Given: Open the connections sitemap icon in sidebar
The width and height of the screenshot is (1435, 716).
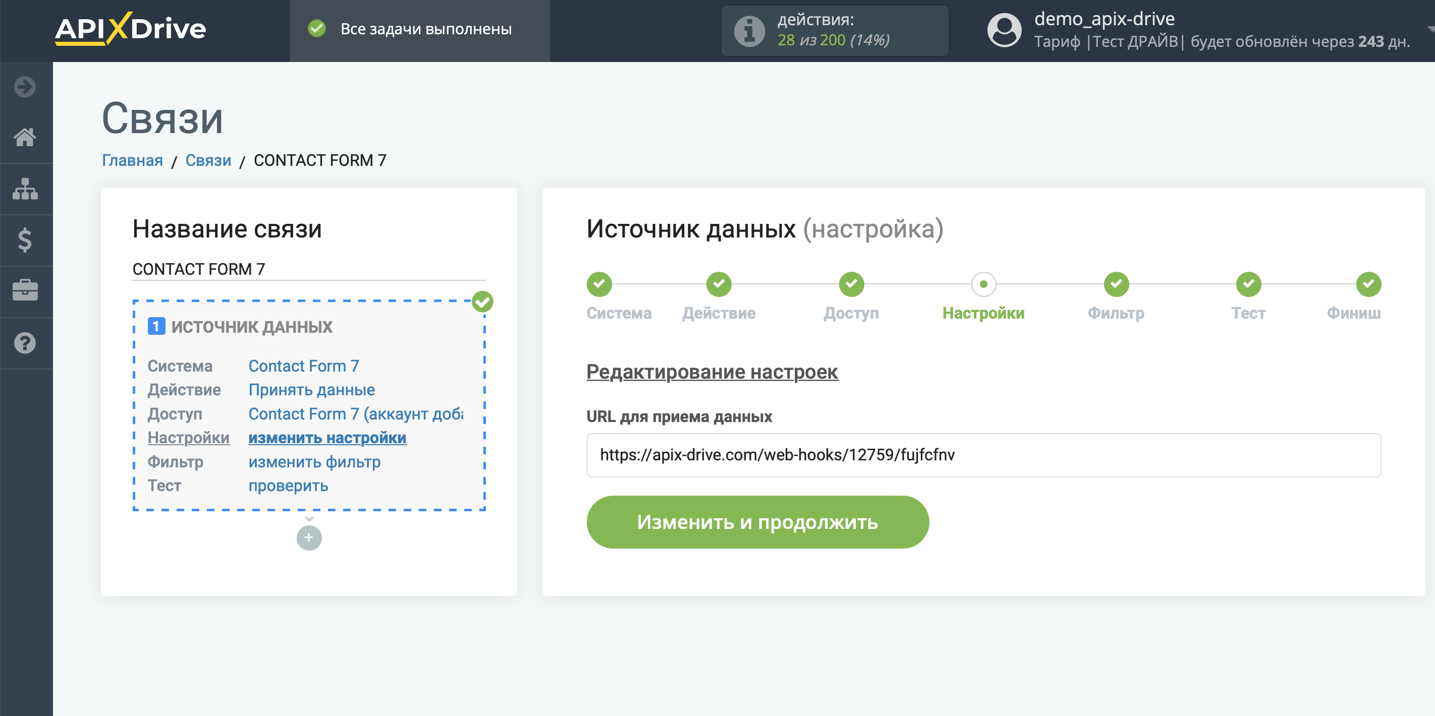Looking at the screenshot, I should coord(25,189).
